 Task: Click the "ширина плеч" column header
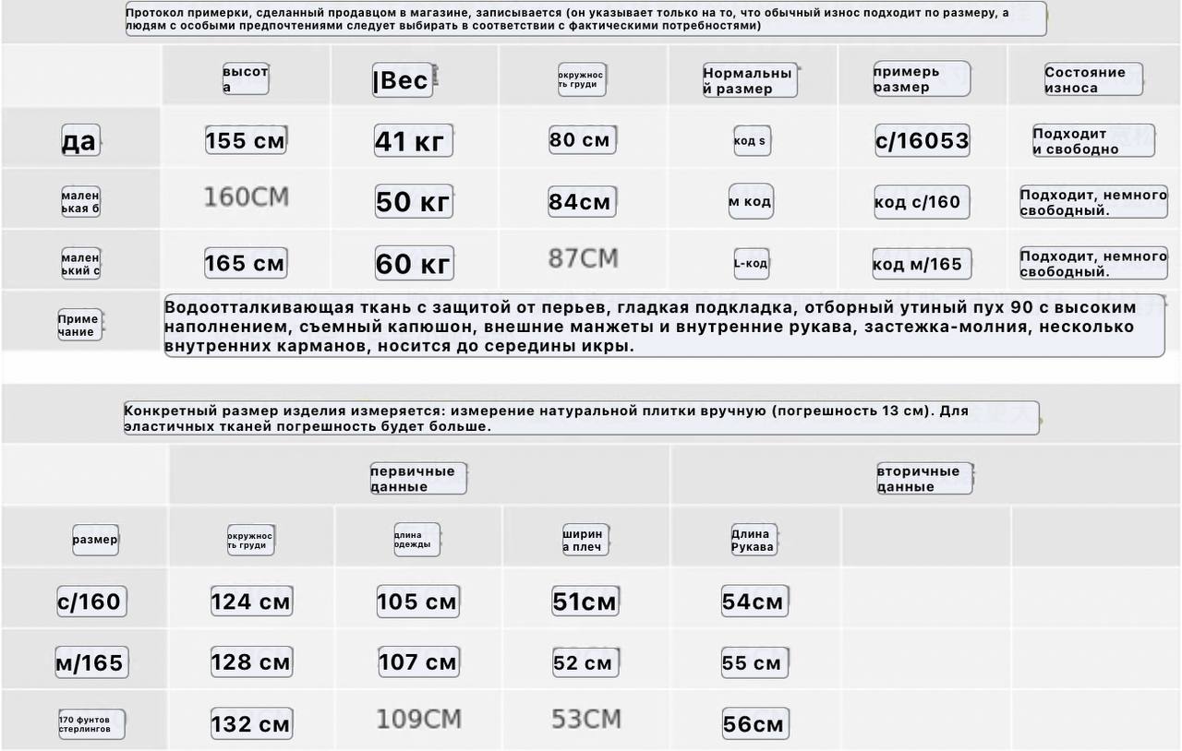click(584, 540)
